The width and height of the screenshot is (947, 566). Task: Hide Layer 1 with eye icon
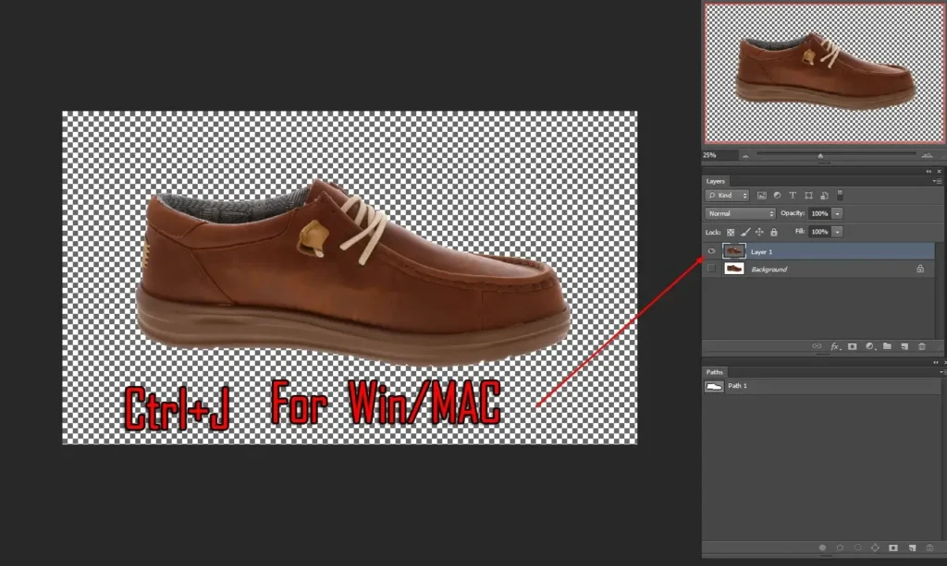711,251
